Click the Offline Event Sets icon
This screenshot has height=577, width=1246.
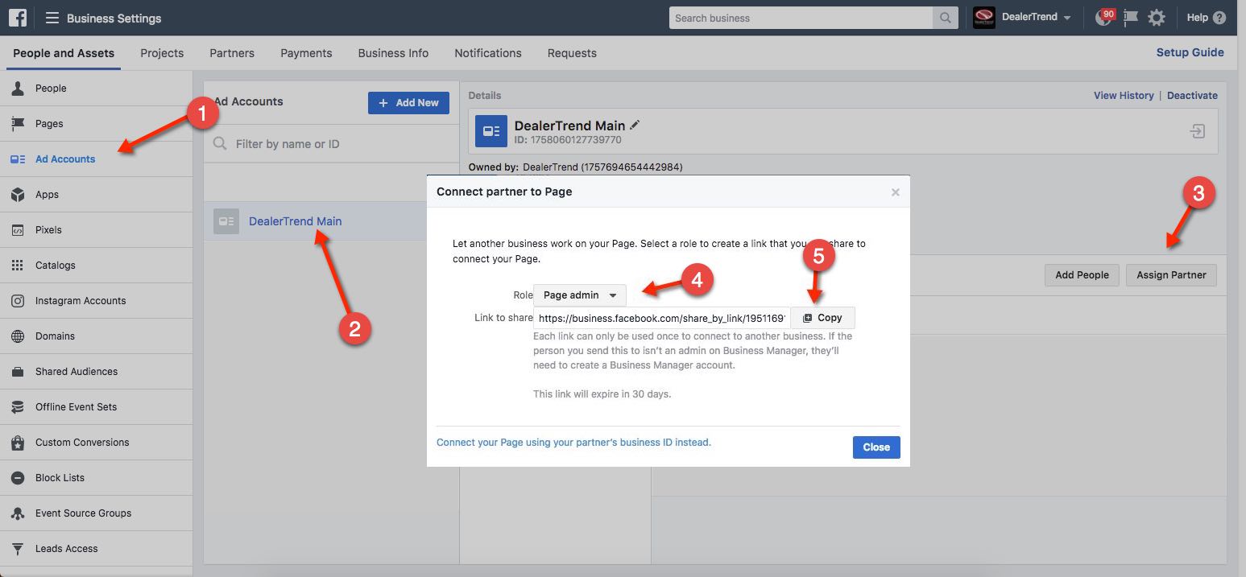click(18, 407)
